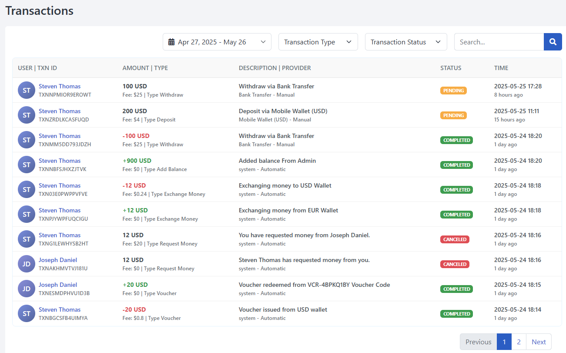Open the Transaction Type dropdown
Image resolution: width=566 pixels, height=353 pixels.
coord(318,42)
